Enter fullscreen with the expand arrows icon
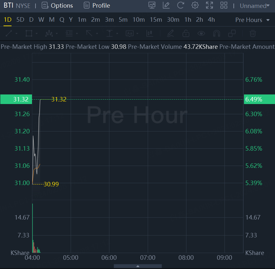 [209, 5]
